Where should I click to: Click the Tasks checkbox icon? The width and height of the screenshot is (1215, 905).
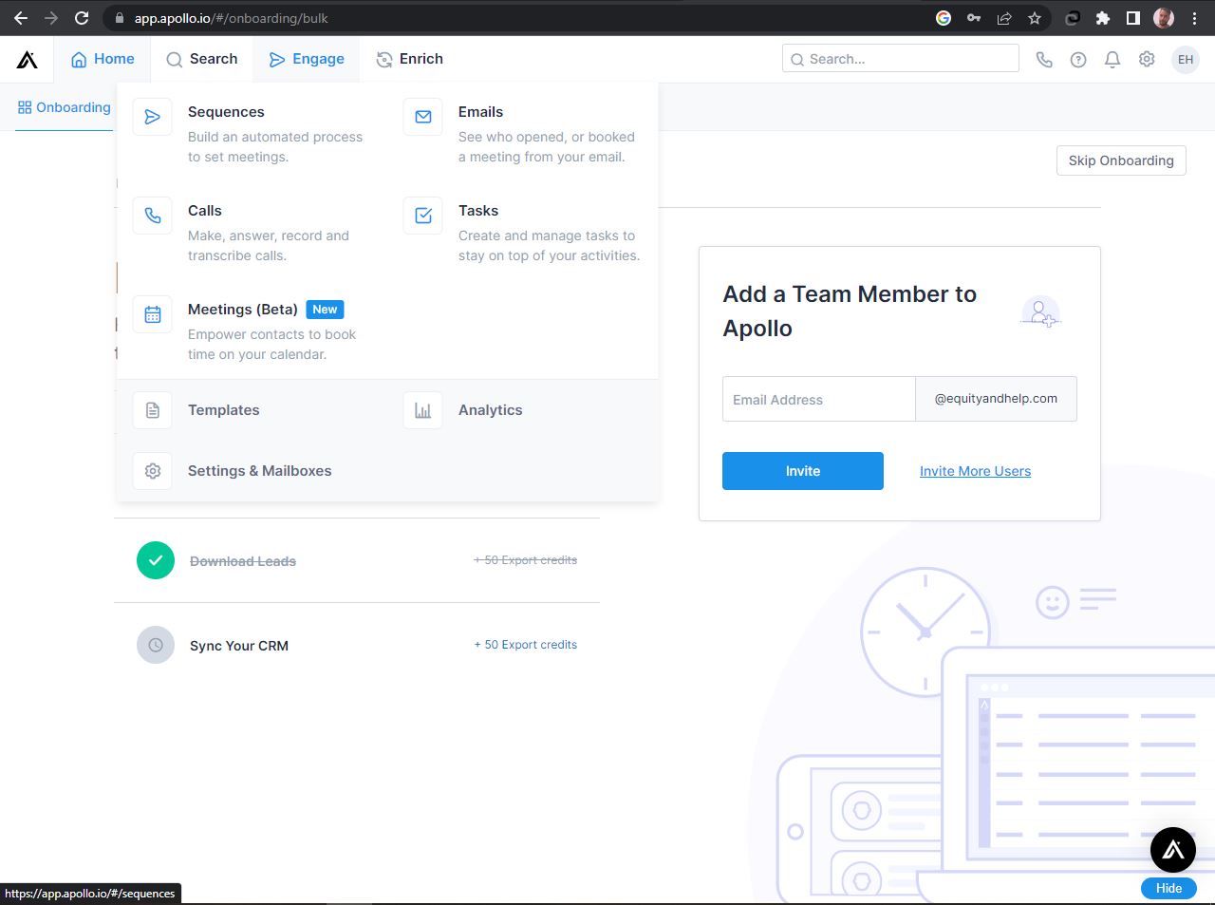[423, 216]
